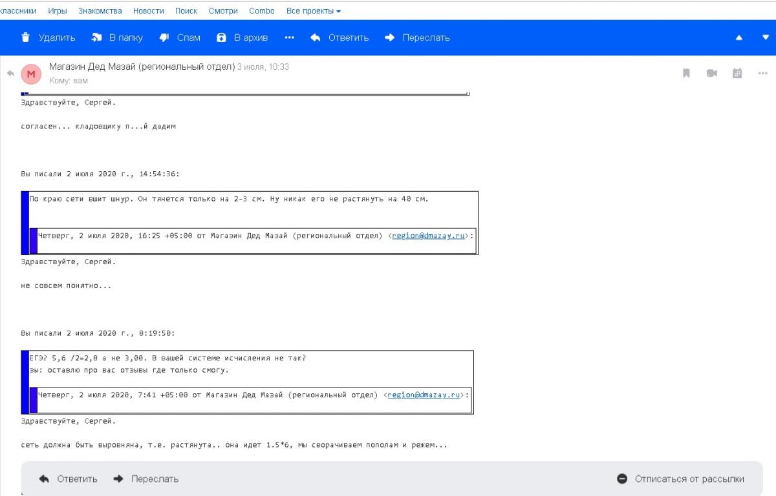Click the calendar event icon
776x496 pixels.
[x=737, y=74]
